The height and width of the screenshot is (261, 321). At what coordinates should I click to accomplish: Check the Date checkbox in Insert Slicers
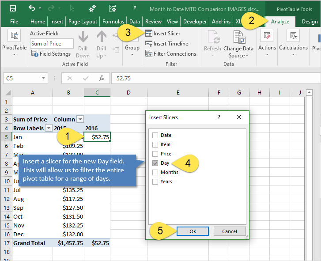click(155, 135)
